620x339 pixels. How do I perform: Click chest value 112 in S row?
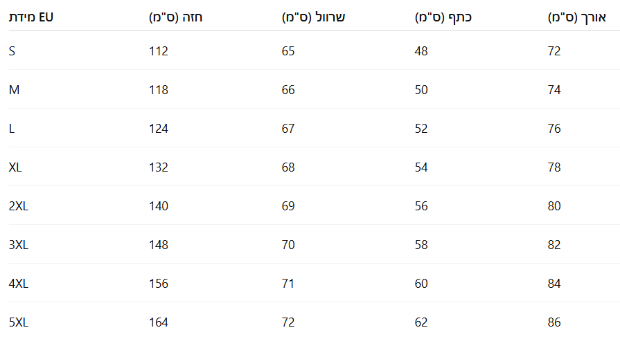(x=159, y=51)
